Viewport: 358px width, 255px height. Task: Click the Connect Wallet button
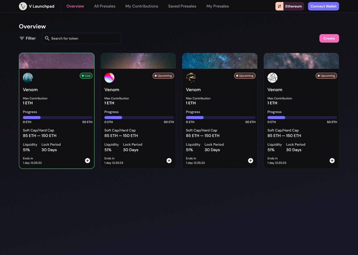[323, 6]
